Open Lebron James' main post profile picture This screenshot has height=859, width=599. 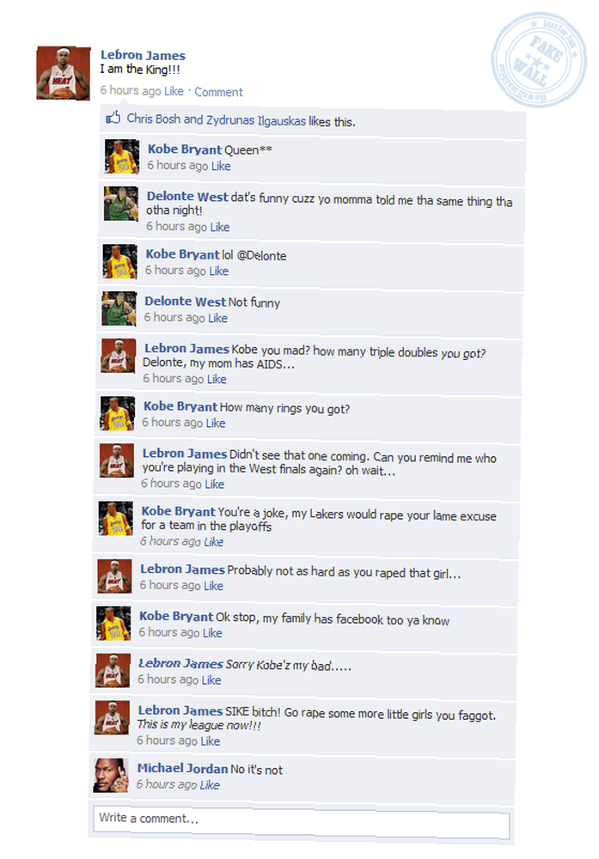64,73
